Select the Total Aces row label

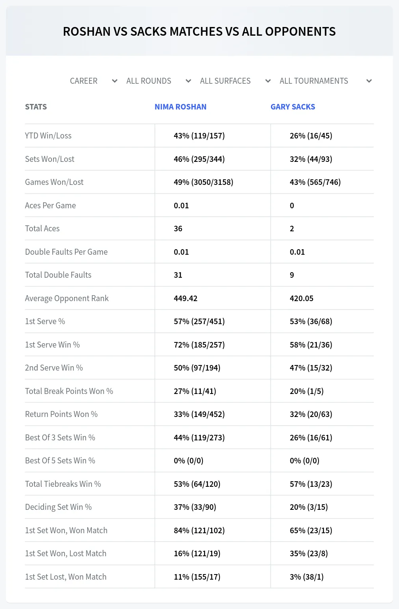42,229
